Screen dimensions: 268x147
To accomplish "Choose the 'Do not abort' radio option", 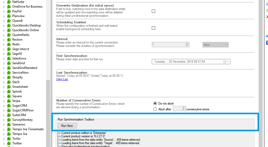I will [155, 104].
